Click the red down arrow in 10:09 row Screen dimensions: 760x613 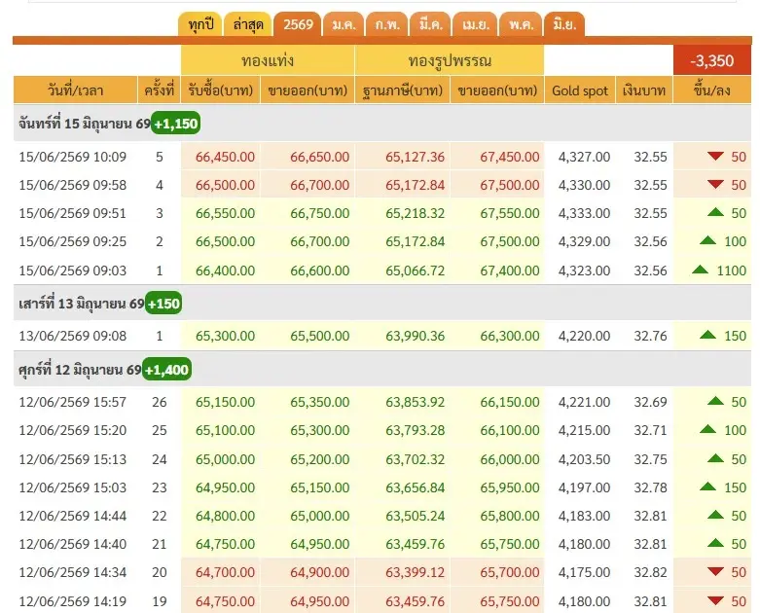[x=715, y=156]
